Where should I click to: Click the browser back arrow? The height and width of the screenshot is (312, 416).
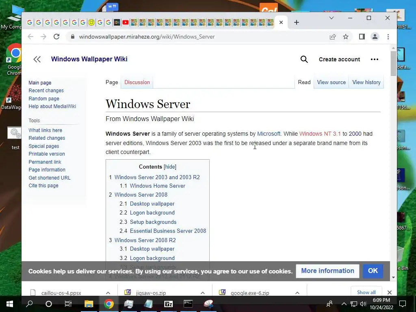tap(30, 37)
